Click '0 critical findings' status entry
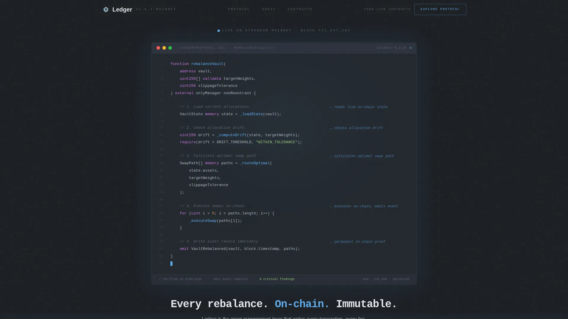The height and width of the screenshot is (319, 568). click(277, 279)
